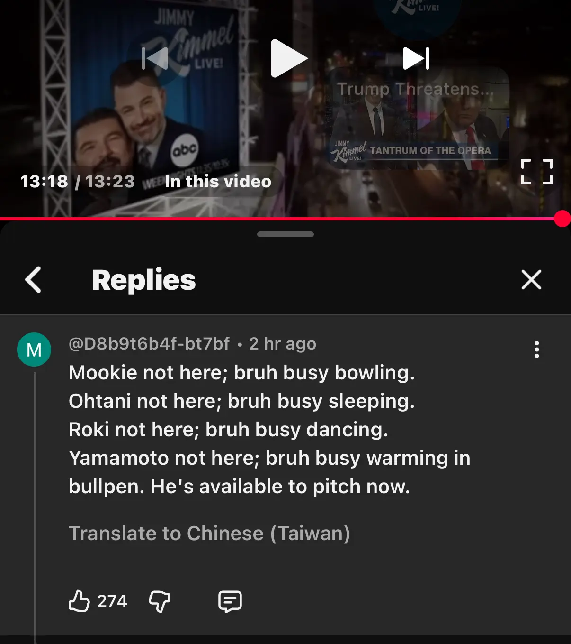The width and height of the screenshot is (571, 644).
Task: Open the @D8b9t6b4f-bt7bf channel
Action: tap(149, 343)
